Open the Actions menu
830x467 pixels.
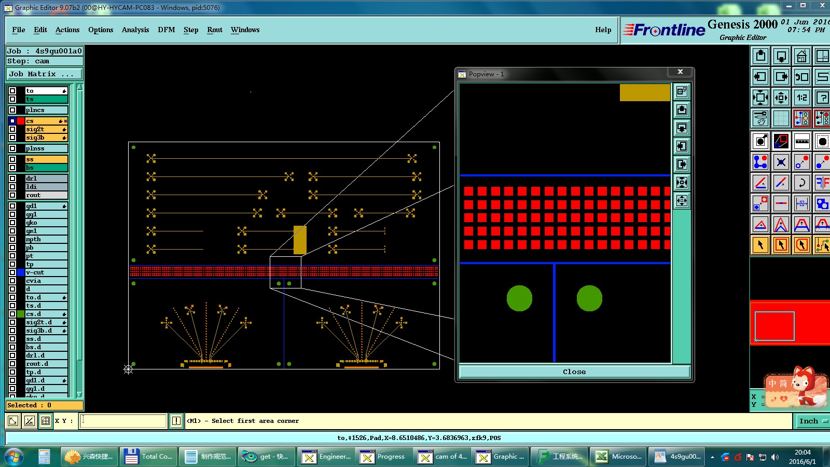[67, 30]
